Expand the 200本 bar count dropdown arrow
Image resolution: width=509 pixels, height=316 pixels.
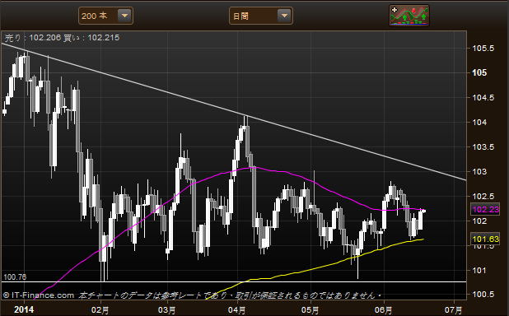click(x=124, y=16)
